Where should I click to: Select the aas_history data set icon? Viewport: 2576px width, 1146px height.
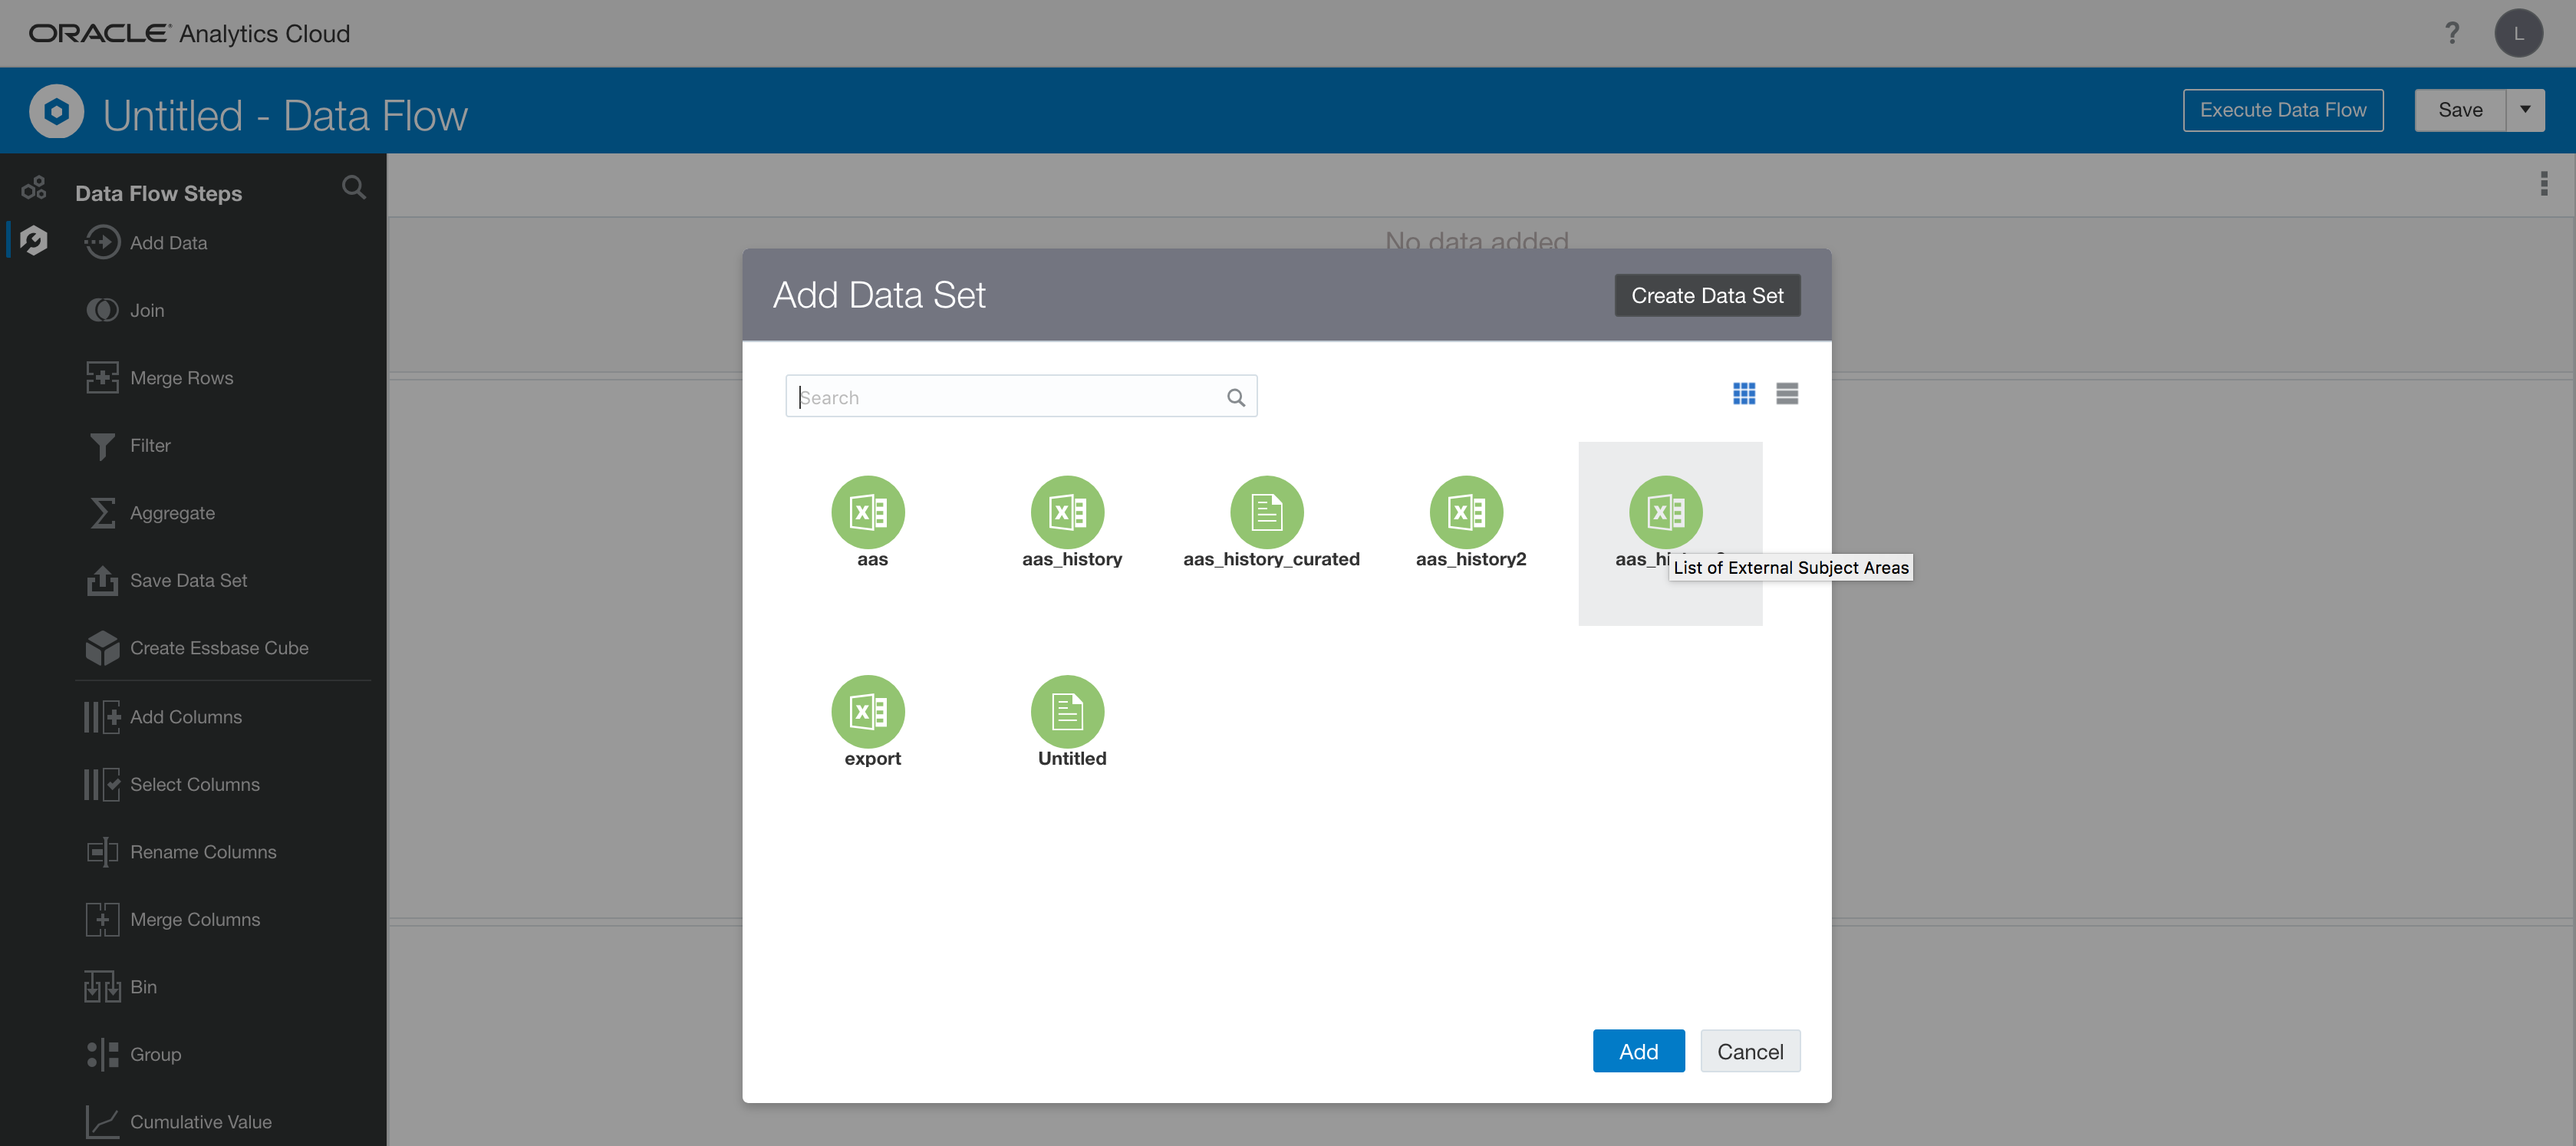tap(1067, 512)
